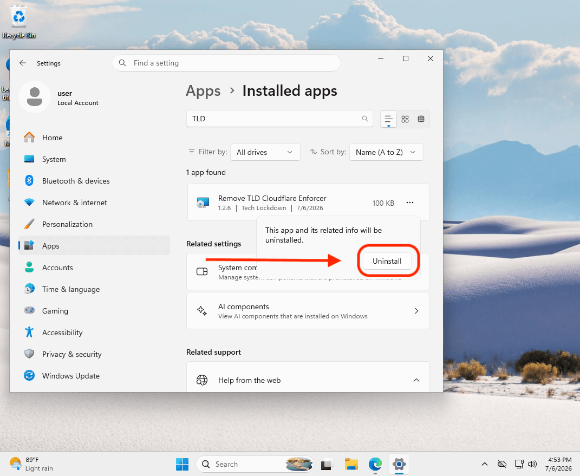Go to Network & internet settings

pyautogui.click(x=94, y=203)
